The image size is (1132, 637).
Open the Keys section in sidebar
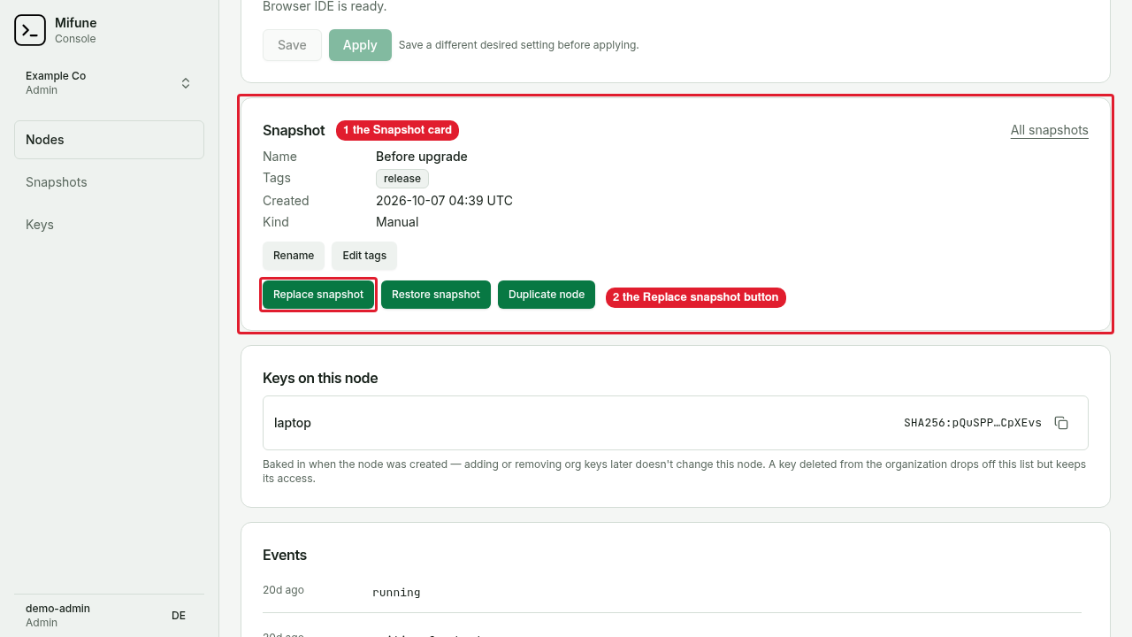[x=109, y=225]
